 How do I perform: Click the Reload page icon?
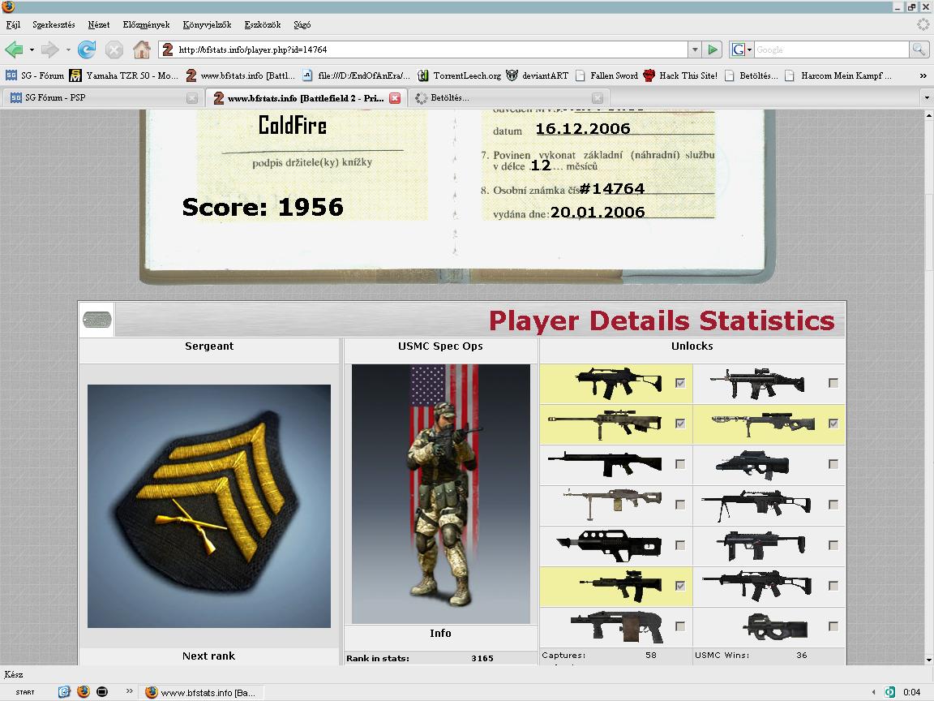[x=87, y=49]
